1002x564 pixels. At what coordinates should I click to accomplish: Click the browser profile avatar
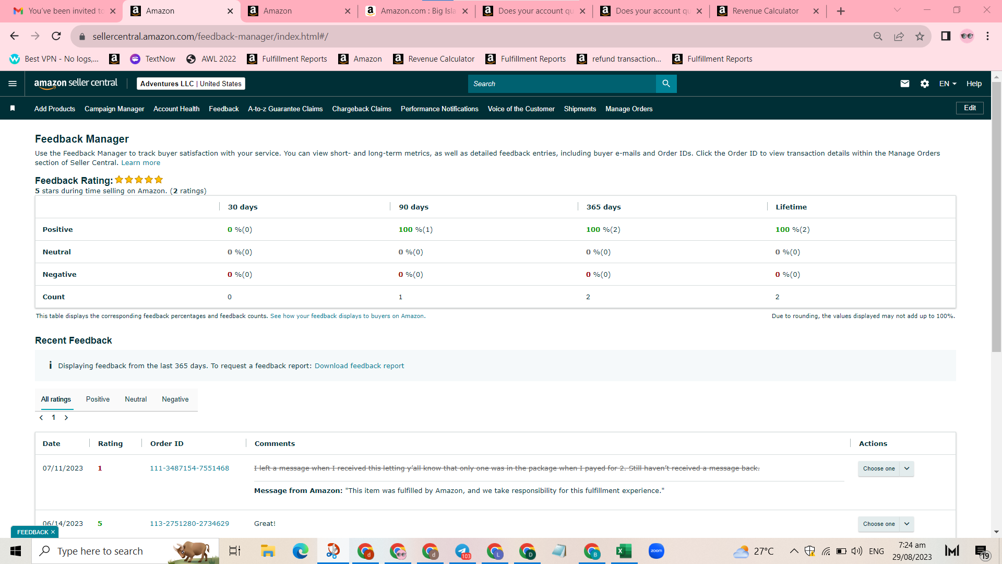click(x=967, y=36)
